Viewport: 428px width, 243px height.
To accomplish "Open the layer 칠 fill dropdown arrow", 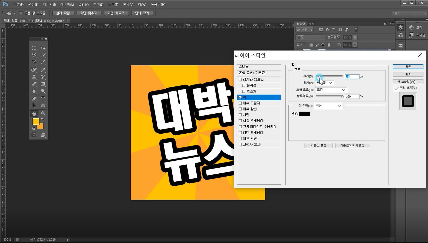I will pos(355,45).
